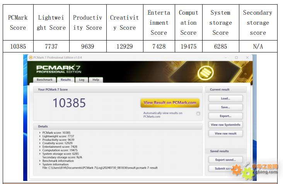This screenshot has height=184, width=283.
Task: Expand the PCMark score 10385 detail row
Action: point(40,133)
